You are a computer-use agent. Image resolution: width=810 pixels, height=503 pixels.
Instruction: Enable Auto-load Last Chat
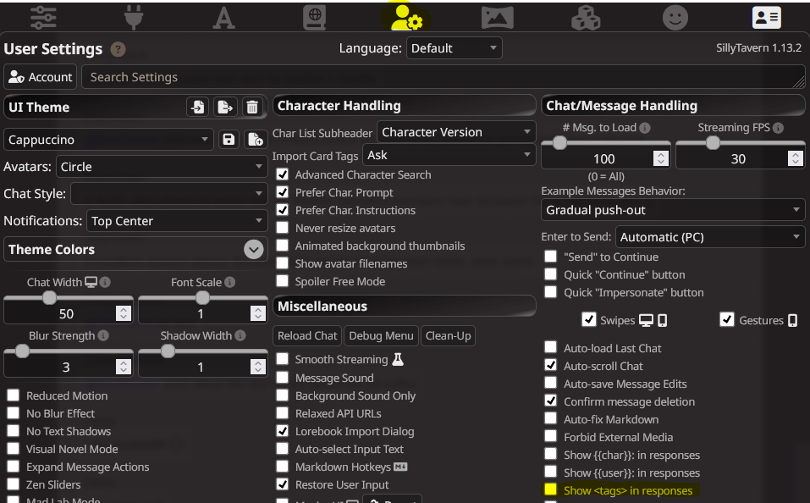[x=551, y=347]
